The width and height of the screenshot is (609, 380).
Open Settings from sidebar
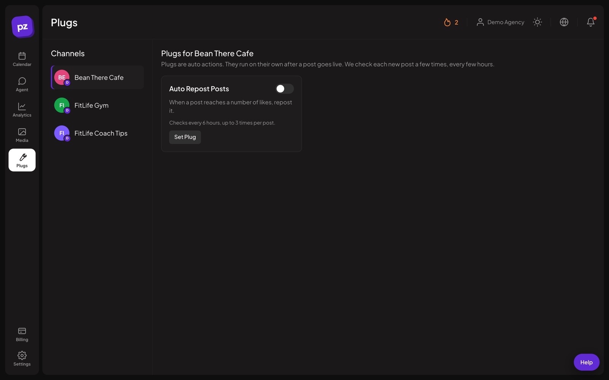pyautogui.click(x=22, y=359)
